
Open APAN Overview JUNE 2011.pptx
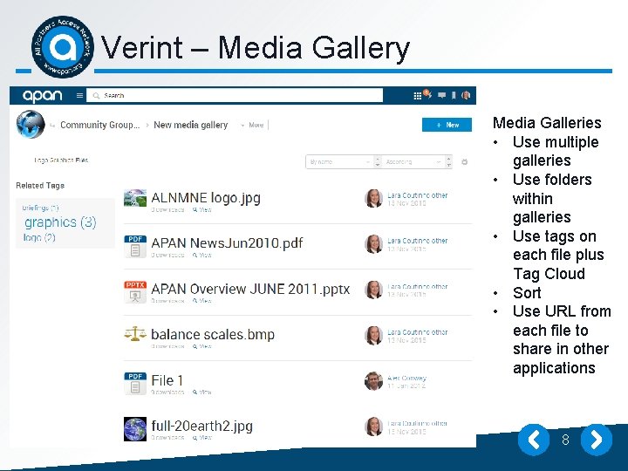click(250, 289)
